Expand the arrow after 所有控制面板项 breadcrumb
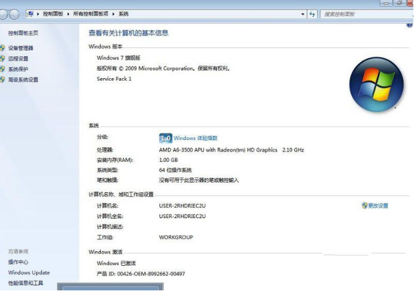Image resolution: width=414 pixels, height=291 pixels. (x=114, y=14)
